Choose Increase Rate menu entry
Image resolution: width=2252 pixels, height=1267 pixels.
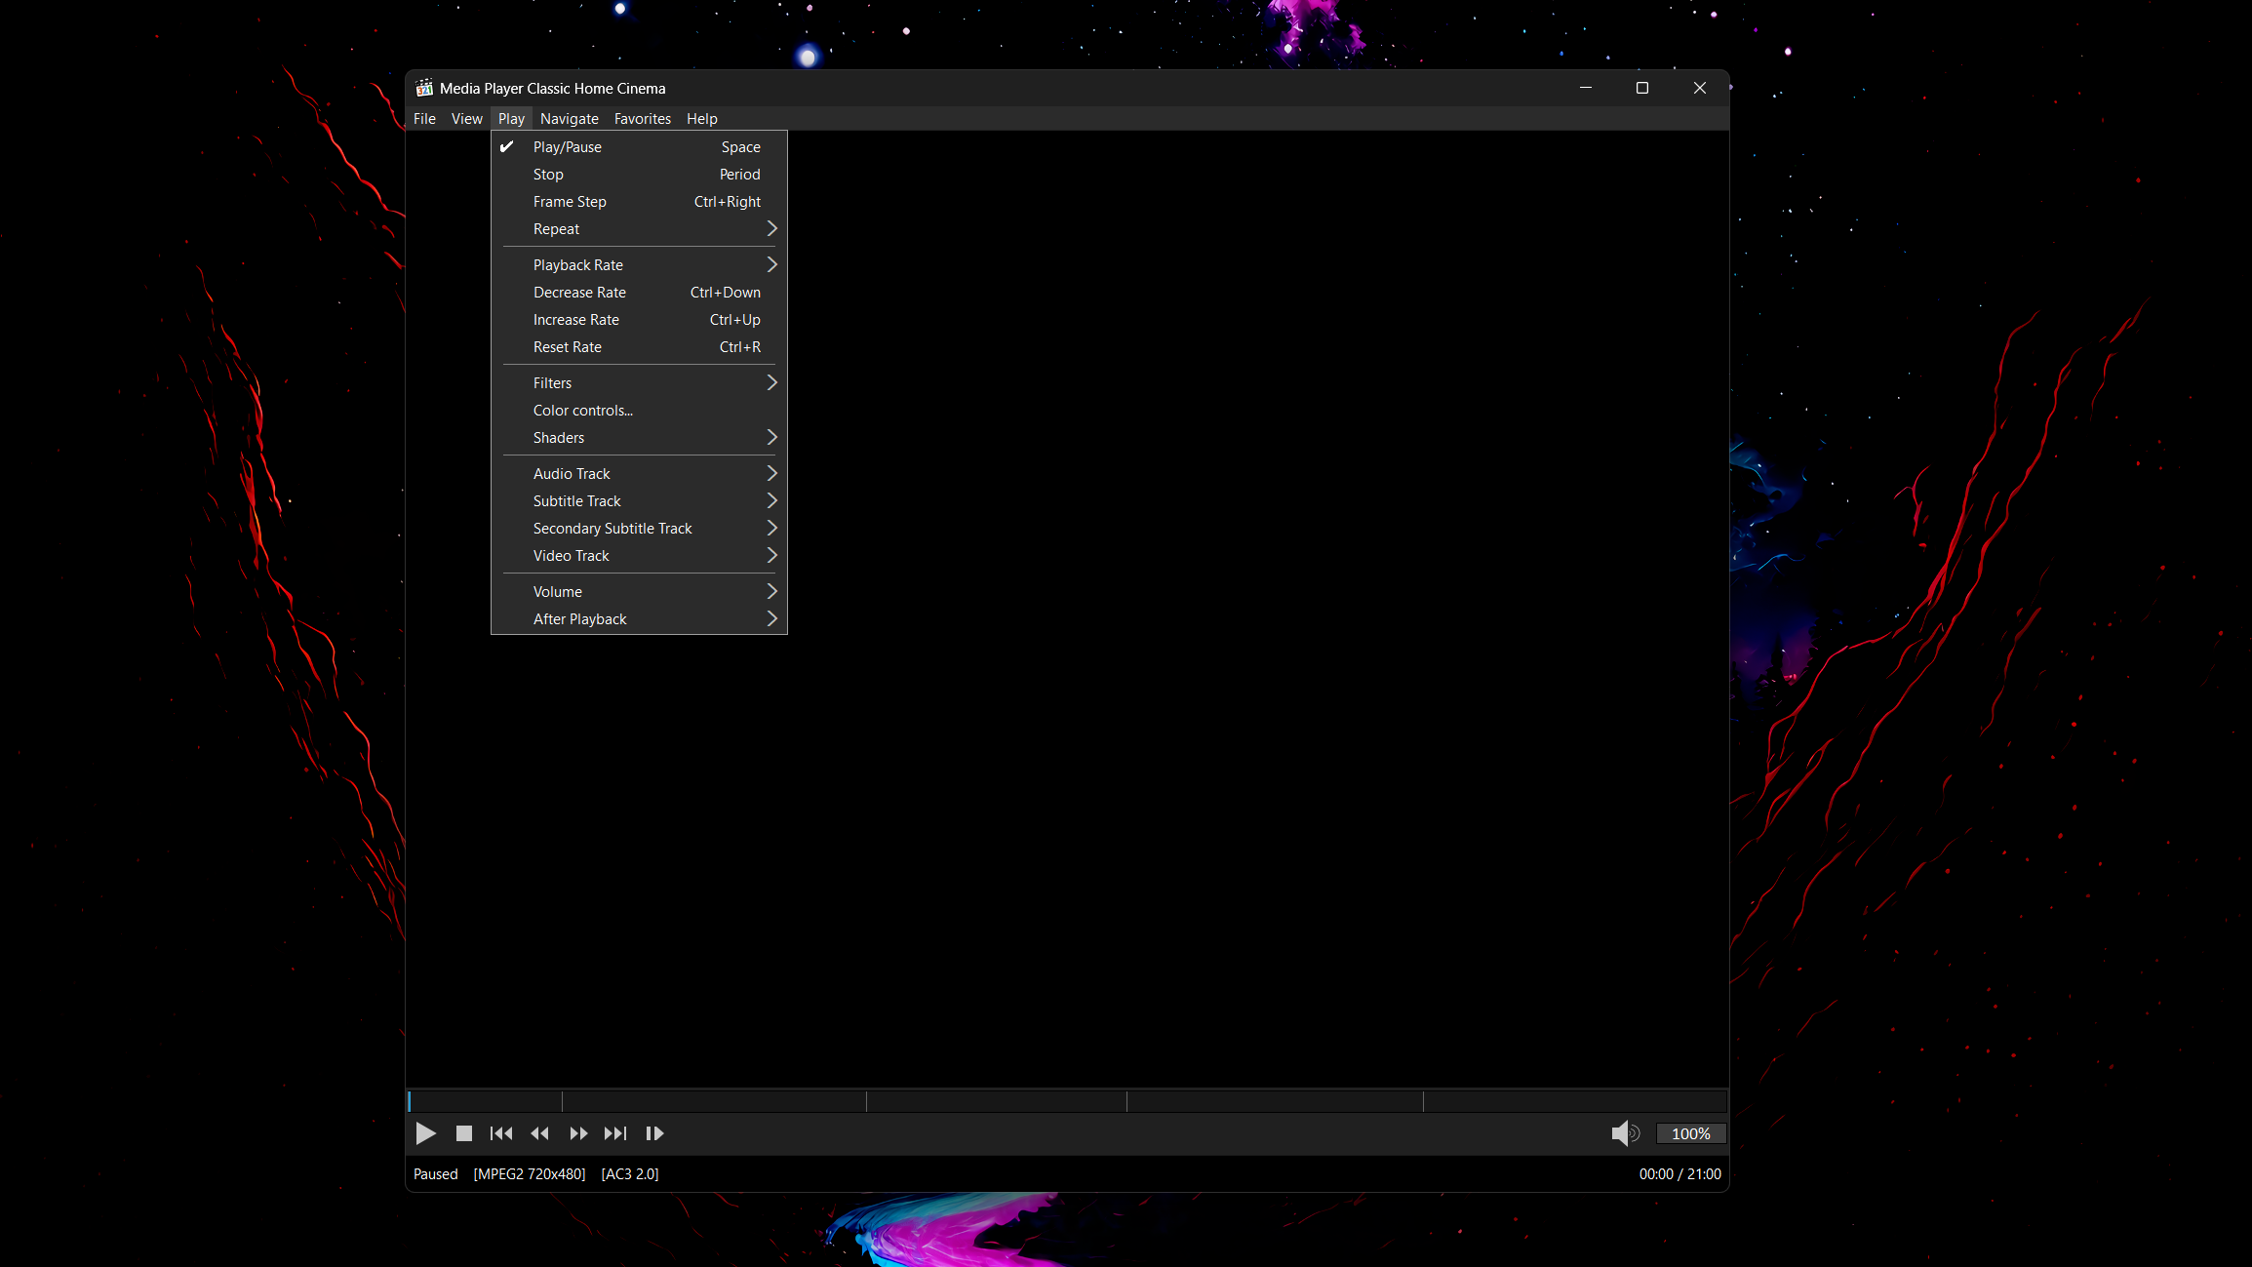(639, 320)
